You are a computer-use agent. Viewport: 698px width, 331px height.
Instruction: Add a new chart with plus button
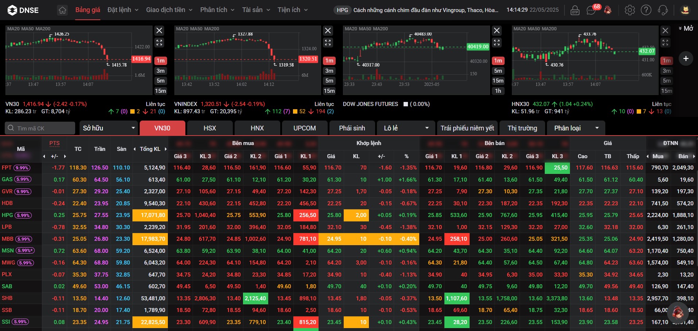click(686, 58)
